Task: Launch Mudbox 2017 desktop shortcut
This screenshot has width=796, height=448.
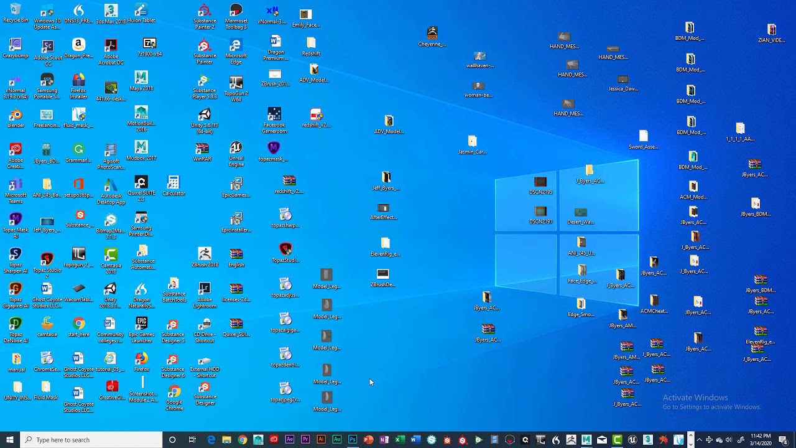Action: 141,151
